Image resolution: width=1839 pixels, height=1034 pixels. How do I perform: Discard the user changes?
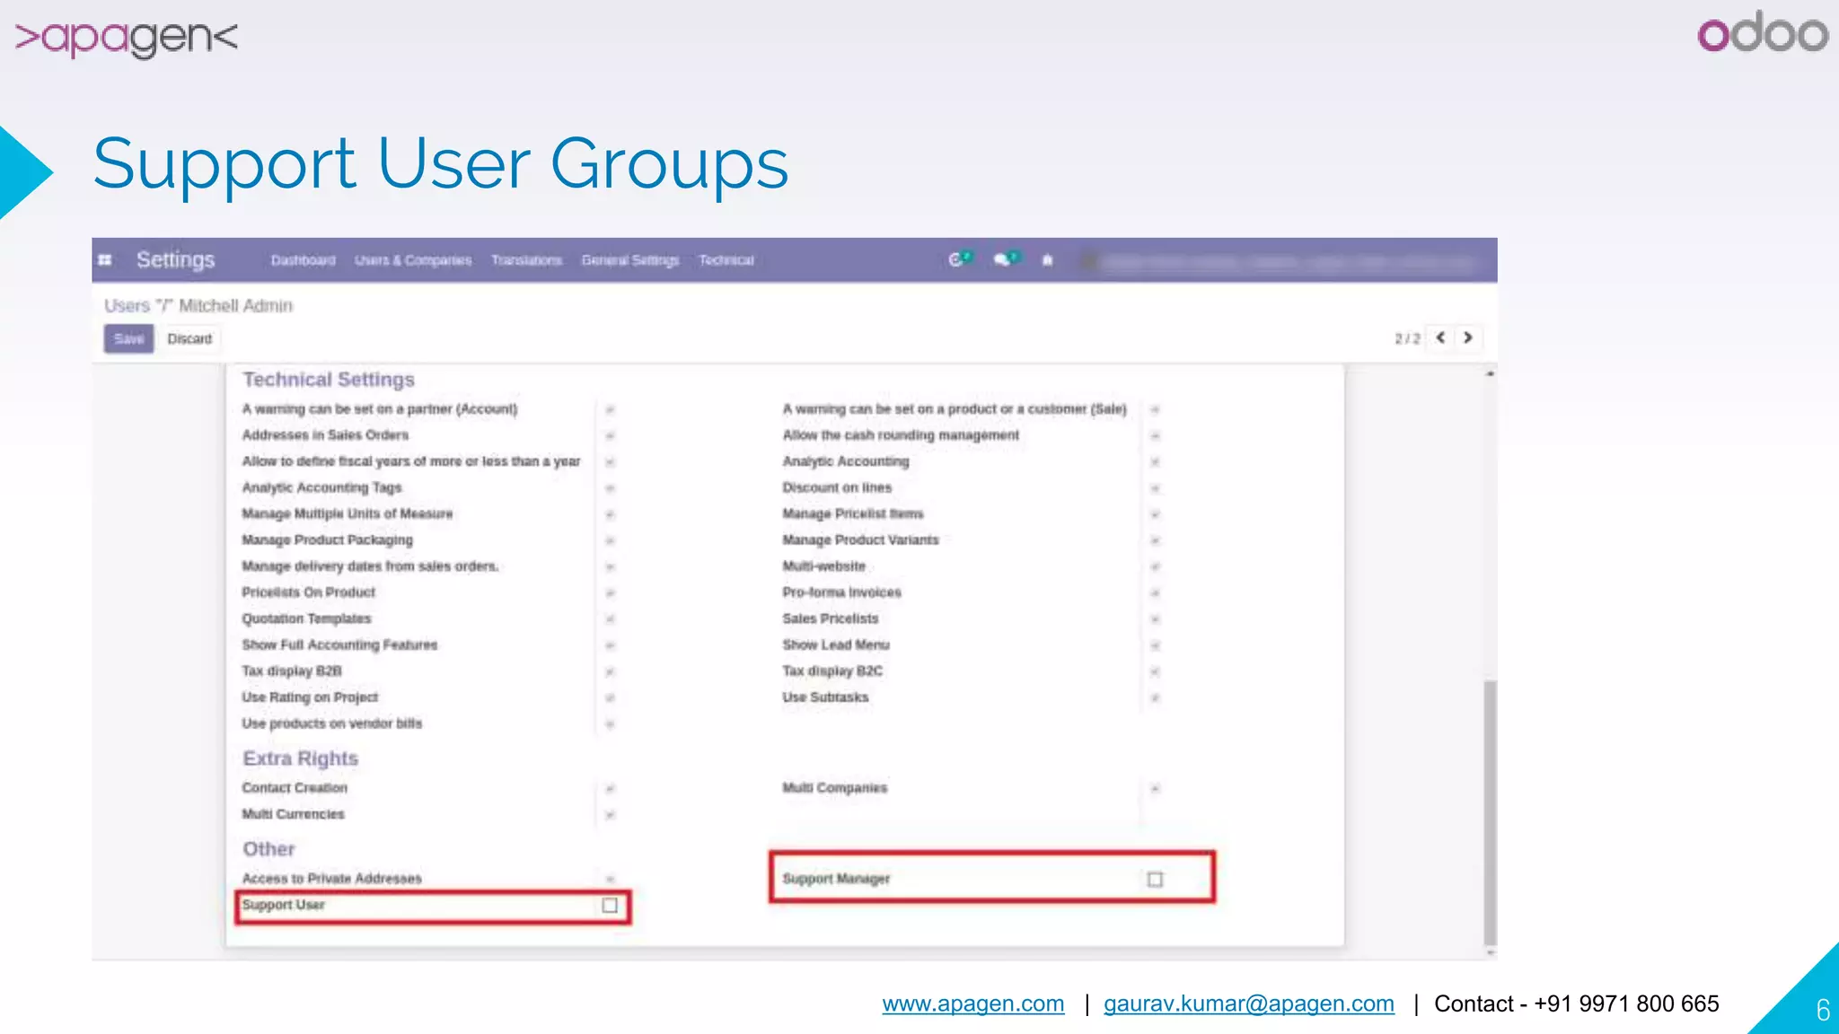click(x=189, y=338)
